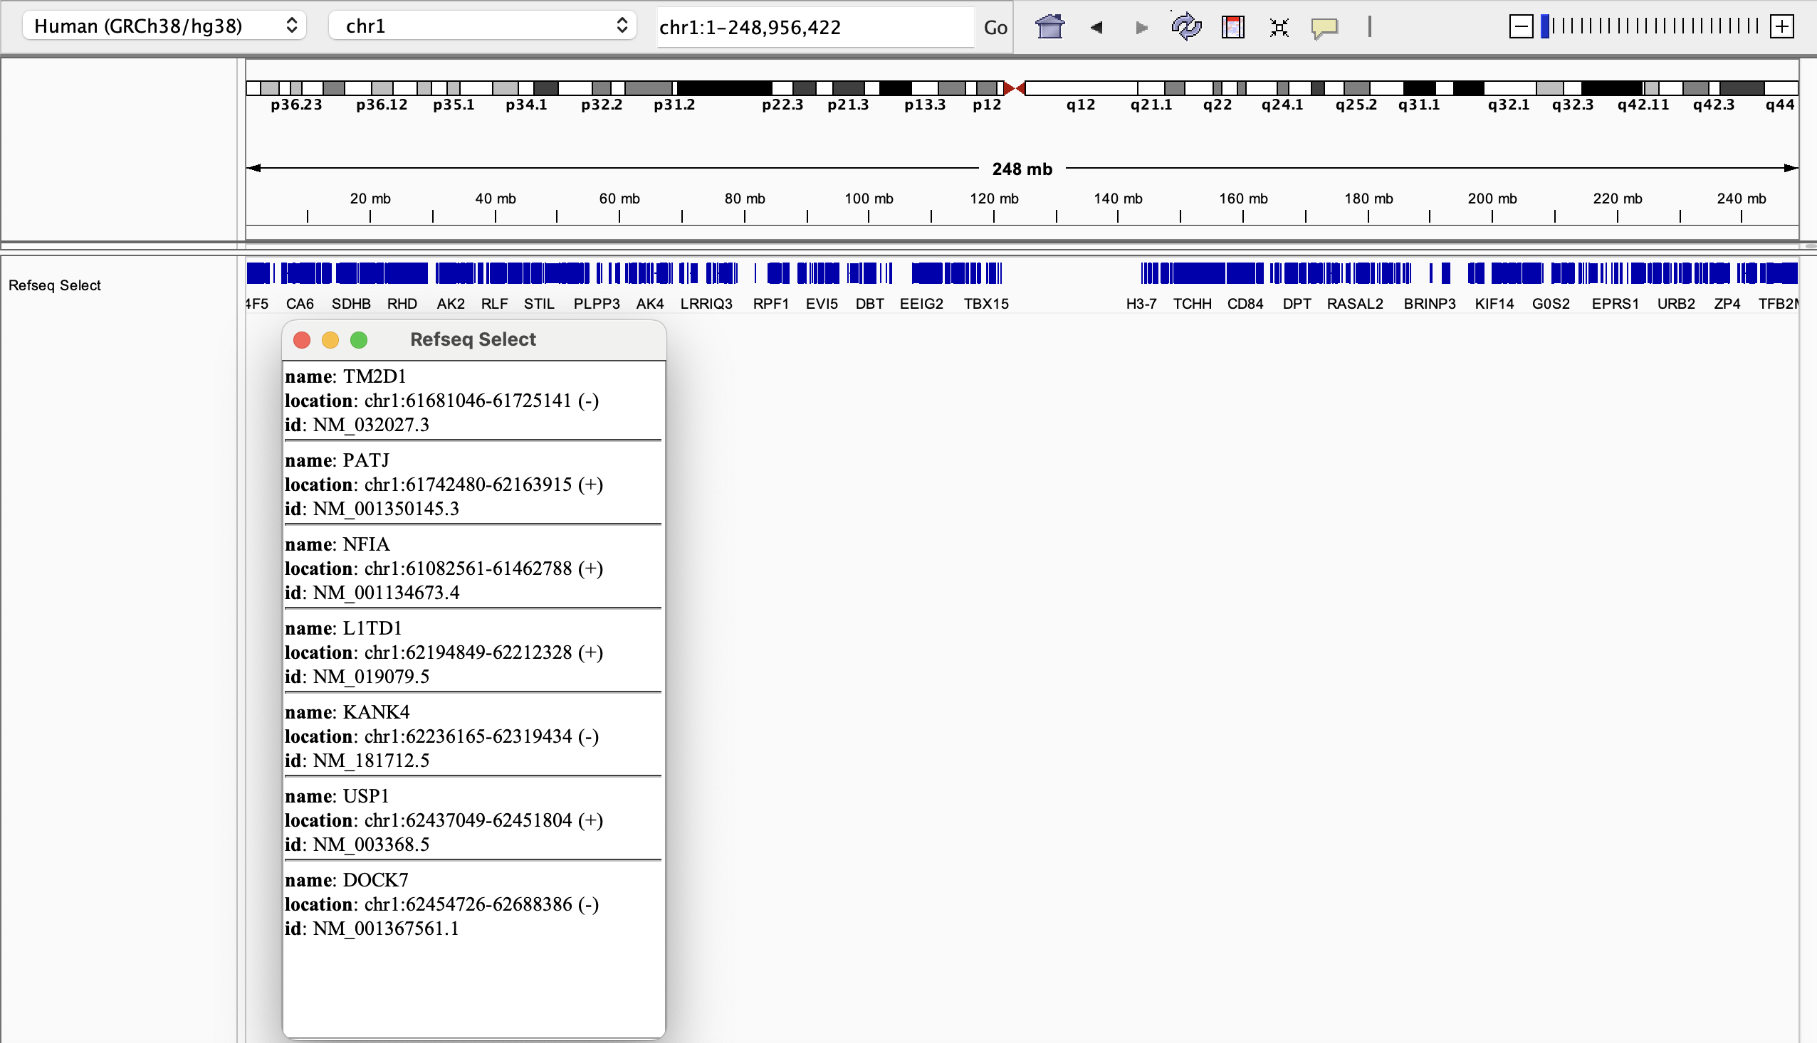Click the zoom in plus icon
1817x1043 pixels.
[1781, 27]
